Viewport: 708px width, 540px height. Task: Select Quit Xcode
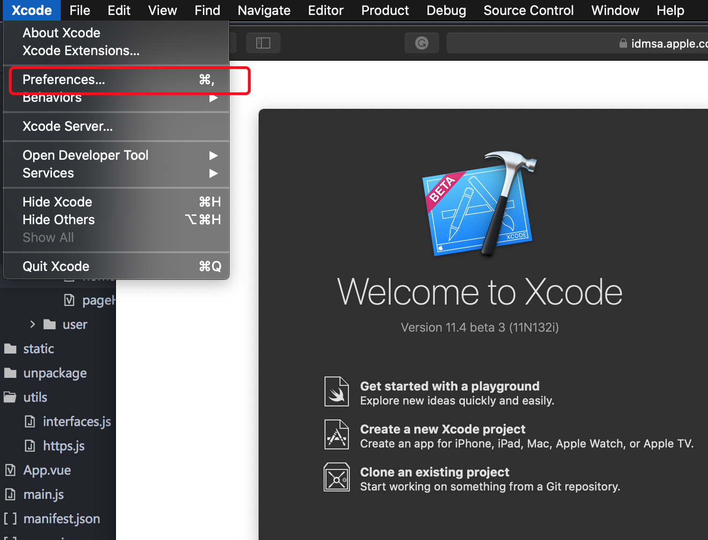pos(116,266)
